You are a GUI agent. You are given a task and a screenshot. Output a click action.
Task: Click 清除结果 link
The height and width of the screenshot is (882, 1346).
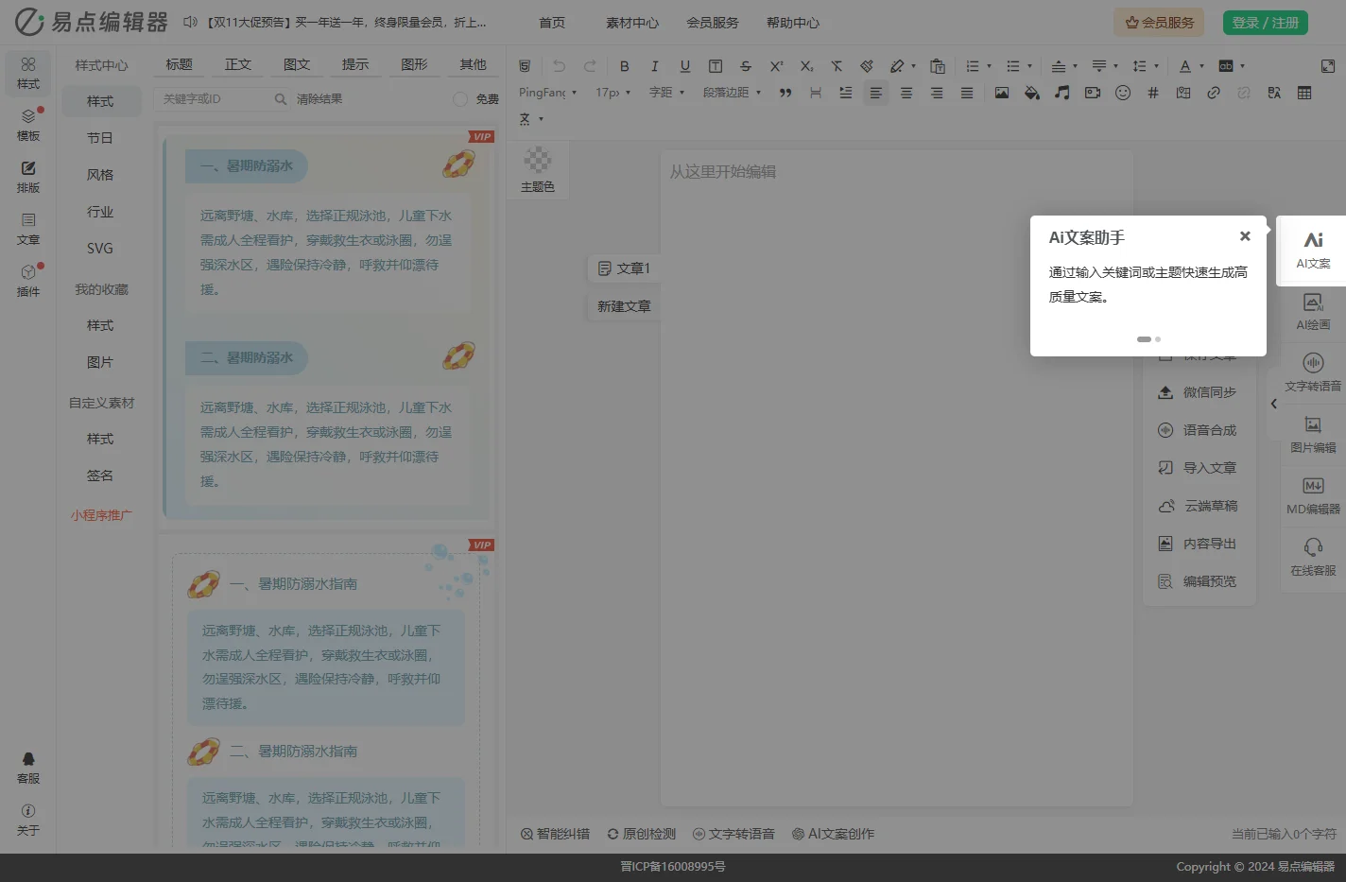pos(319,99)
